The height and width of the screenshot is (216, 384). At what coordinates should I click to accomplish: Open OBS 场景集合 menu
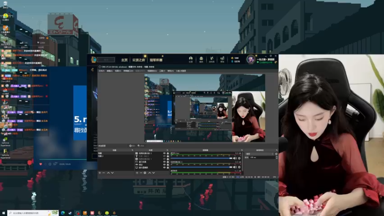point(152,71)
